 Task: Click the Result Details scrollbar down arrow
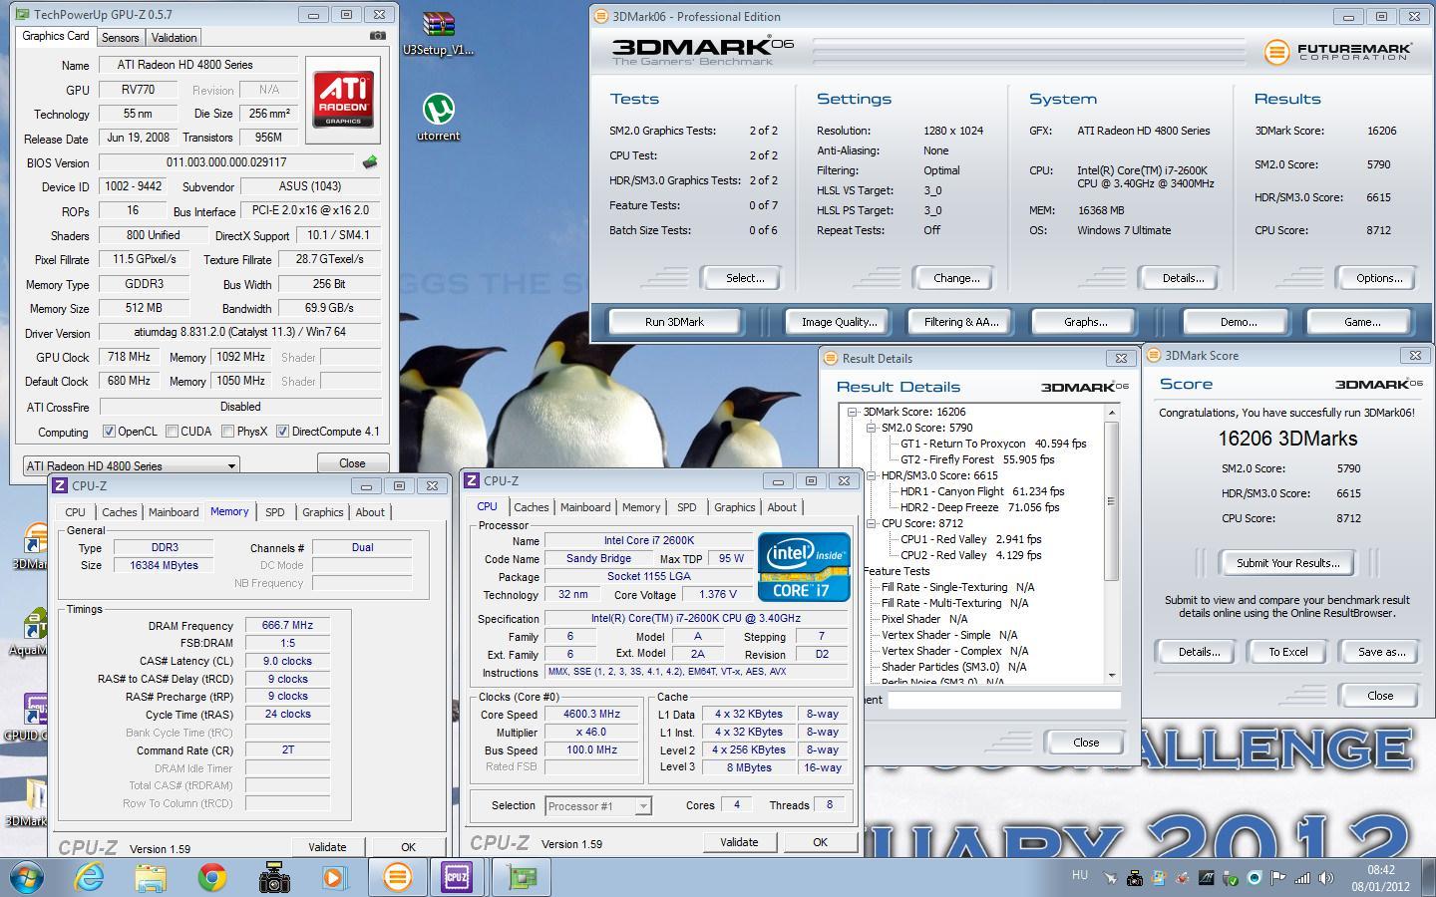(x=1112, y=675)
